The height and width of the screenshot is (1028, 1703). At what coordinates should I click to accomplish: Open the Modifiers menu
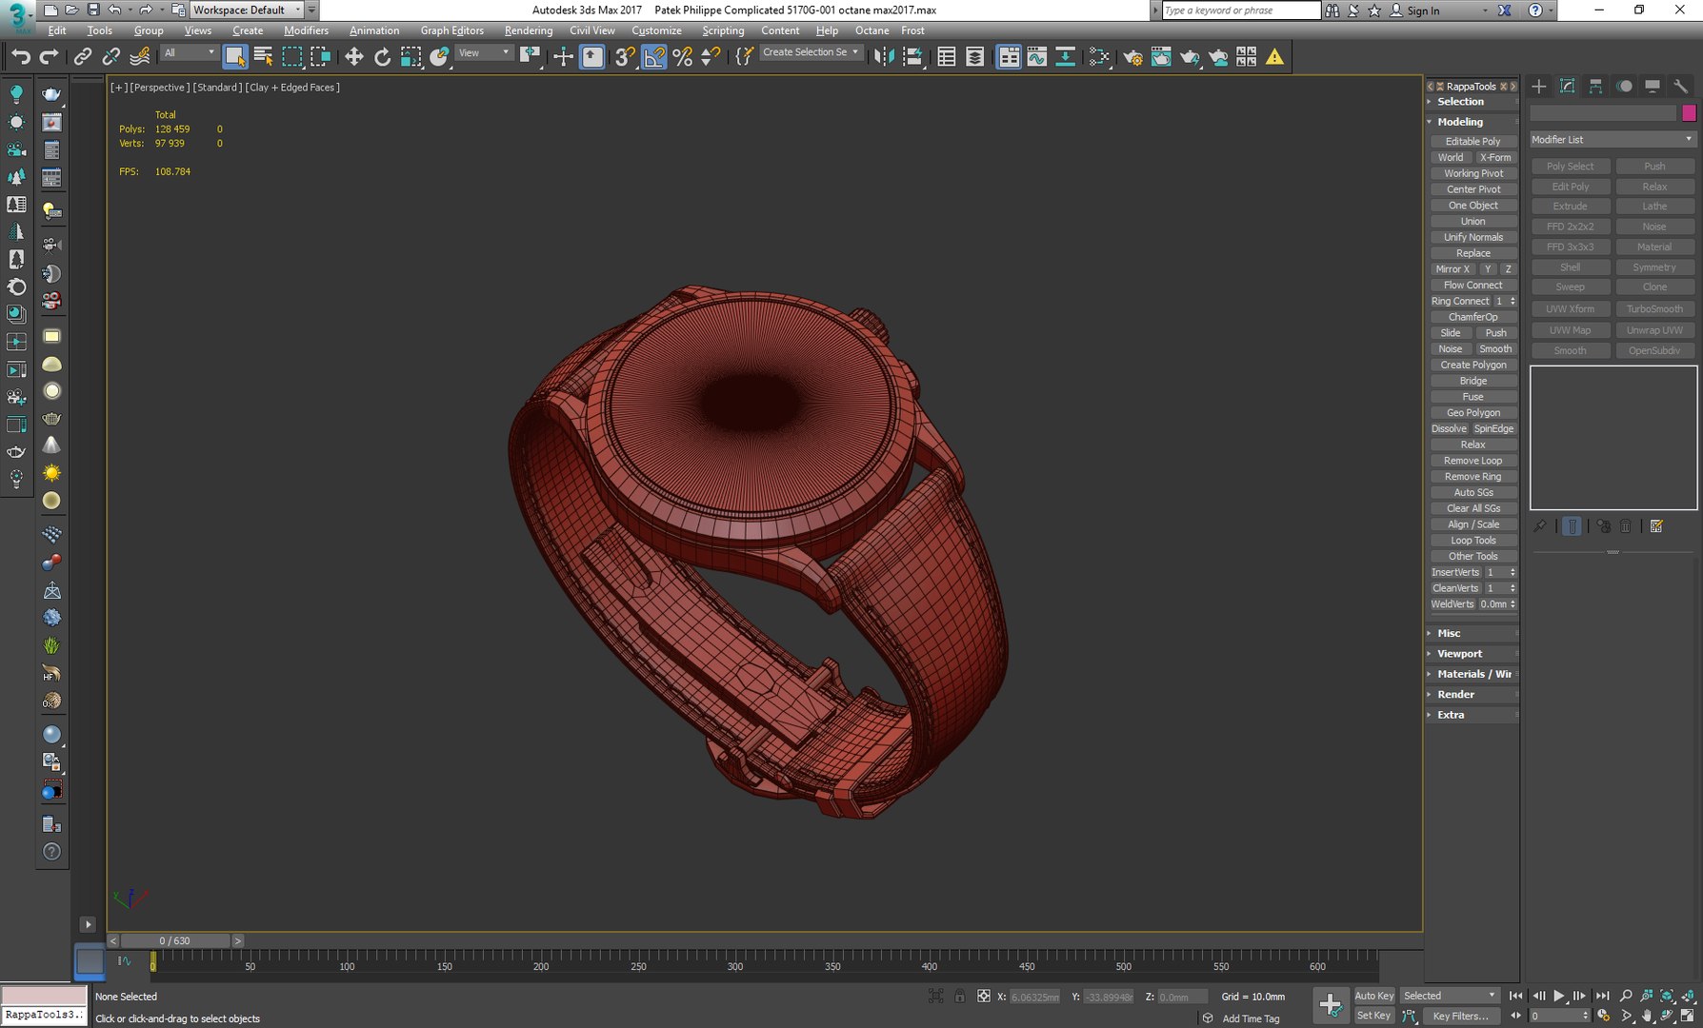[306, 30]
